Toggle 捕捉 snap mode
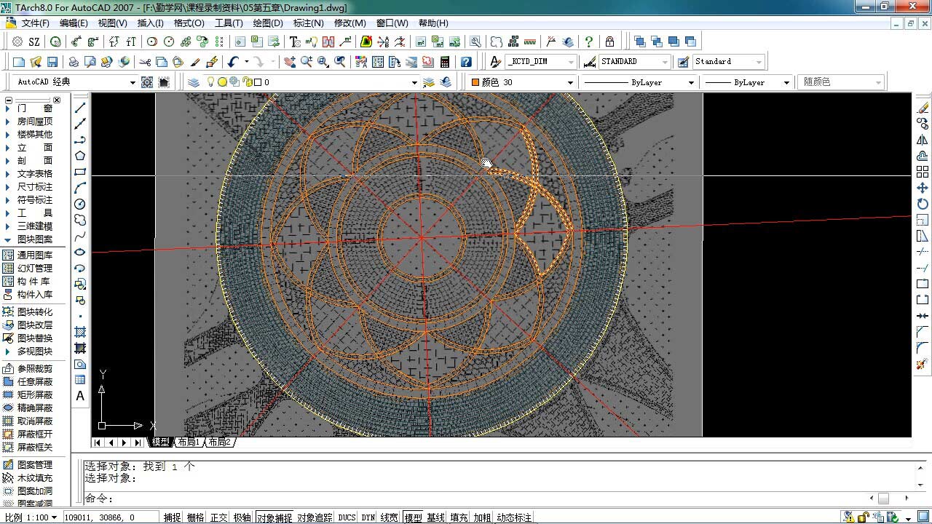The width and height of the screenshot is (932, 524). pyautogui.click(x=172, y=517)
